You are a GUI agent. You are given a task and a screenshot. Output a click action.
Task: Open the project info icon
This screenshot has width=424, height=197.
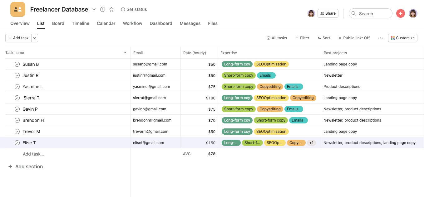click(103, 9)
